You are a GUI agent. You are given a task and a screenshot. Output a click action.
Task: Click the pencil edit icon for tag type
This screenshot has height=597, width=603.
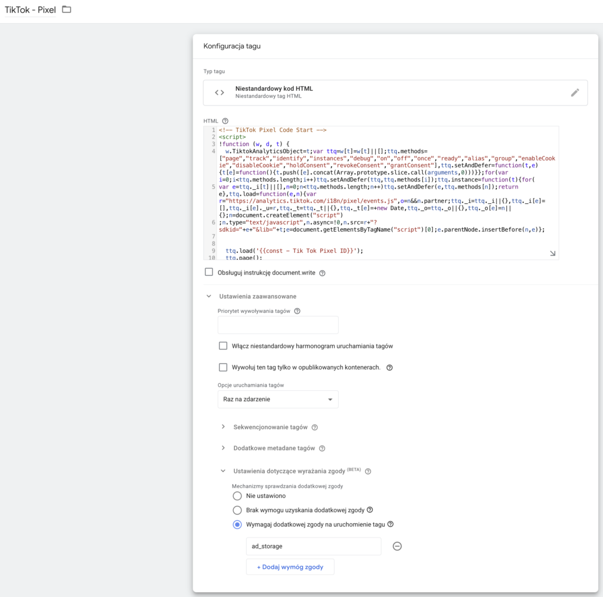tap(575, 93)
